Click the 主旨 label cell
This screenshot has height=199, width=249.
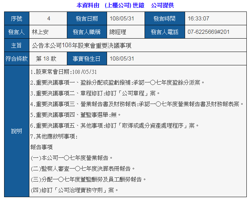click(x=17, y=46)
